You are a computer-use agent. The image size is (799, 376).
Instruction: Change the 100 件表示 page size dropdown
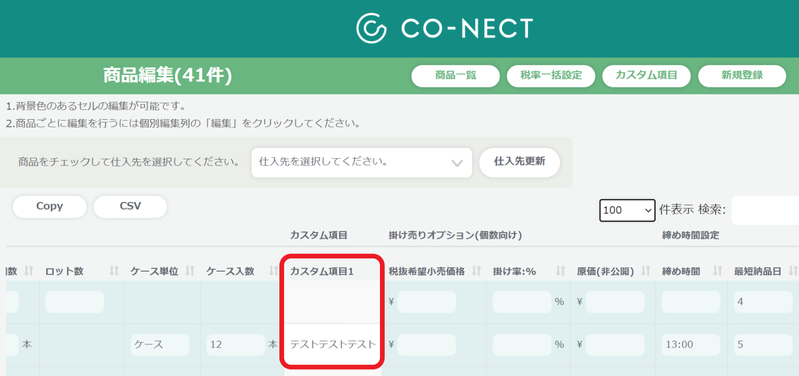(627, 210)
